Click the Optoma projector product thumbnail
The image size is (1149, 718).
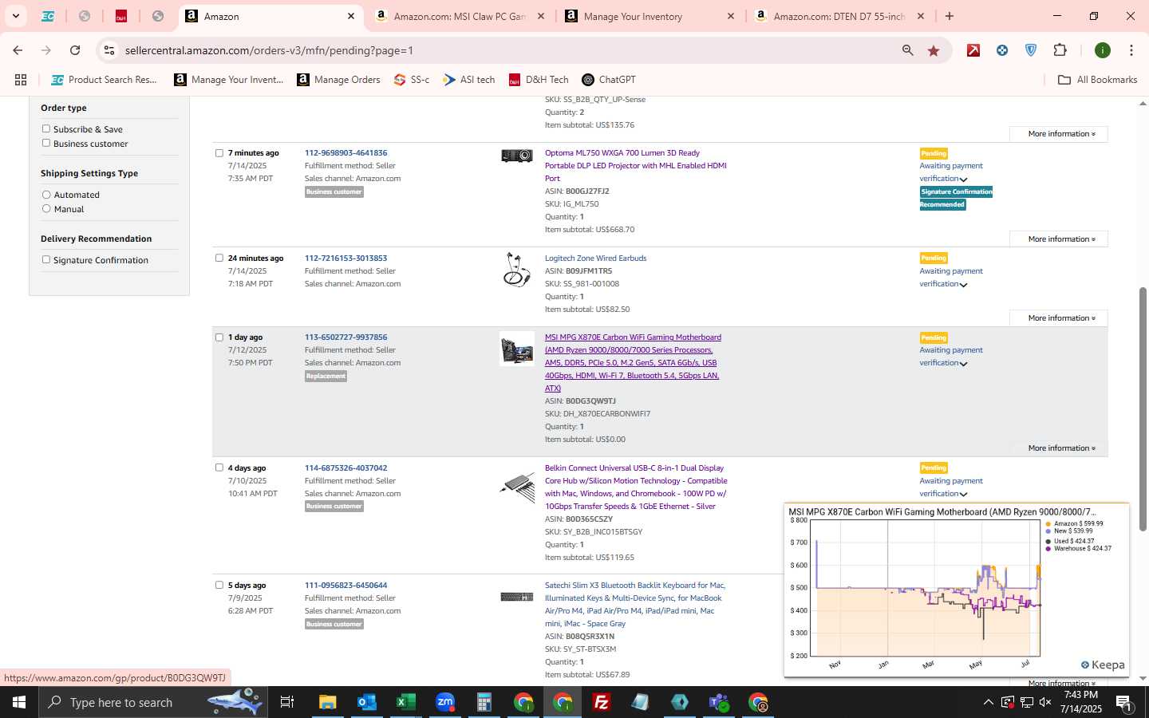tap(517, 156)
